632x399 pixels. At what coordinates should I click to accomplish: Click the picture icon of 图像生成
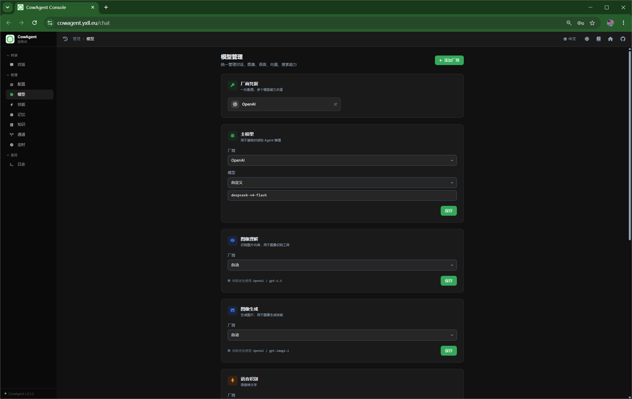point(233,310)
